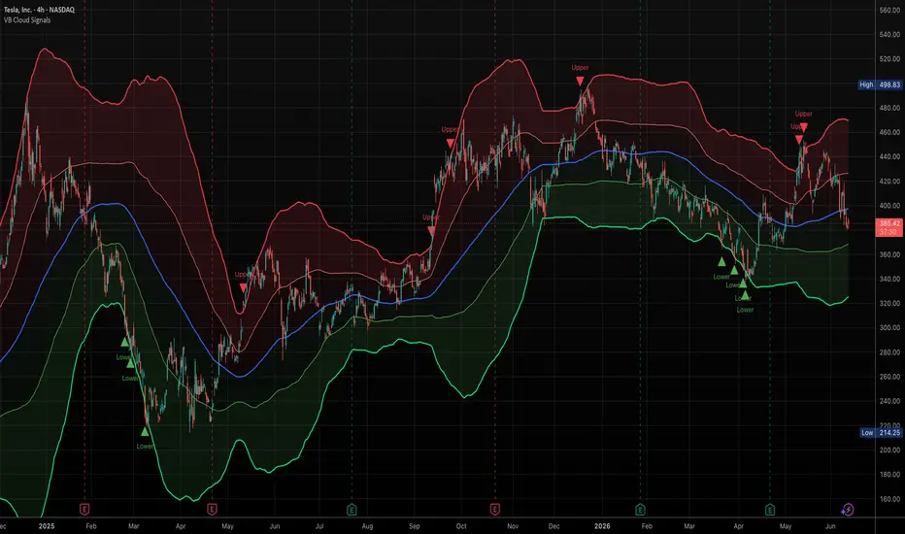This screenshot has height=534, width=905.
Task: Click the Upper text label above the December peak
Action: tap(580, 68)
